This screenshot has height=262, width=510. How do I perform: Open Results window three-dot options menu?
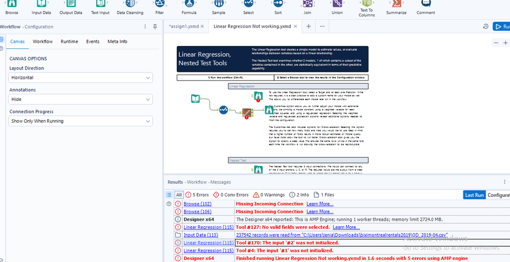click(x=504, y=182)
